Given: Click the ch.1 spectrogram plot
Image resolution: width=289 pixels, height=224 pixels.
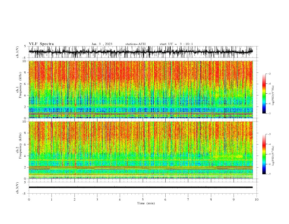Looking at the screenshot, I should 140,89.
